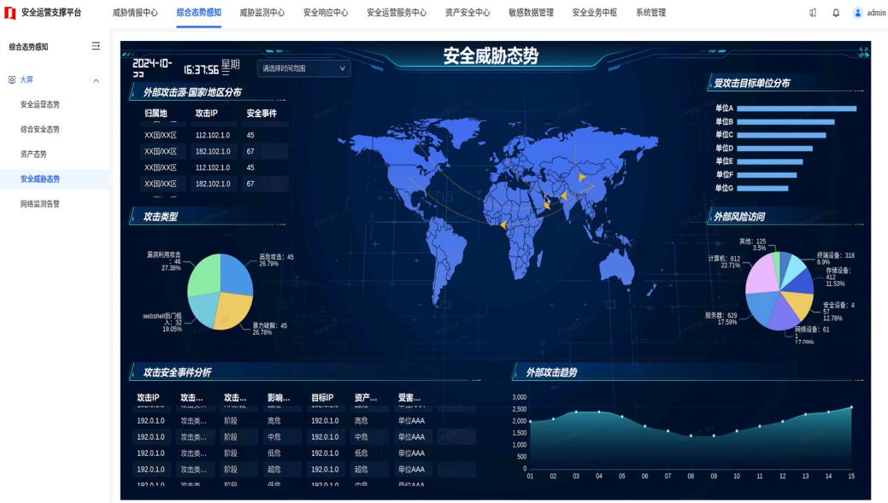Switch to the 威胁情报中心 tab
This screenshot has height=503, width=888.
[x=135, y=13]
